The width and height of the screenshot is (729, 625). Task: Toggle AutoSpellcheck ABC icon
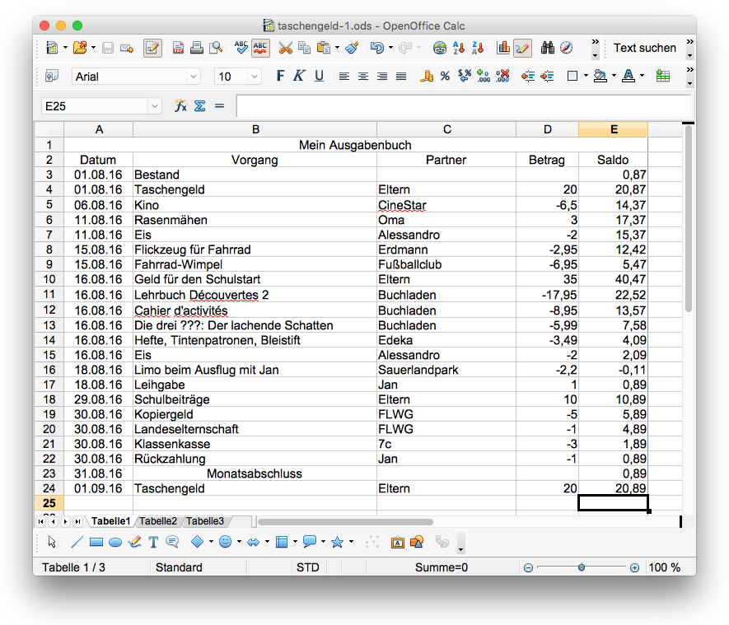[x=260, y=48]
